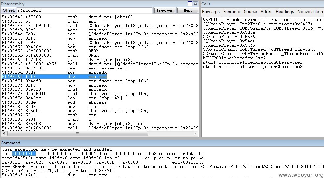Image resolution: width=324 pixels, height=178 pixels.
Task: Click the disassembly scrollbar right arrow
Action: coord(195,134)
